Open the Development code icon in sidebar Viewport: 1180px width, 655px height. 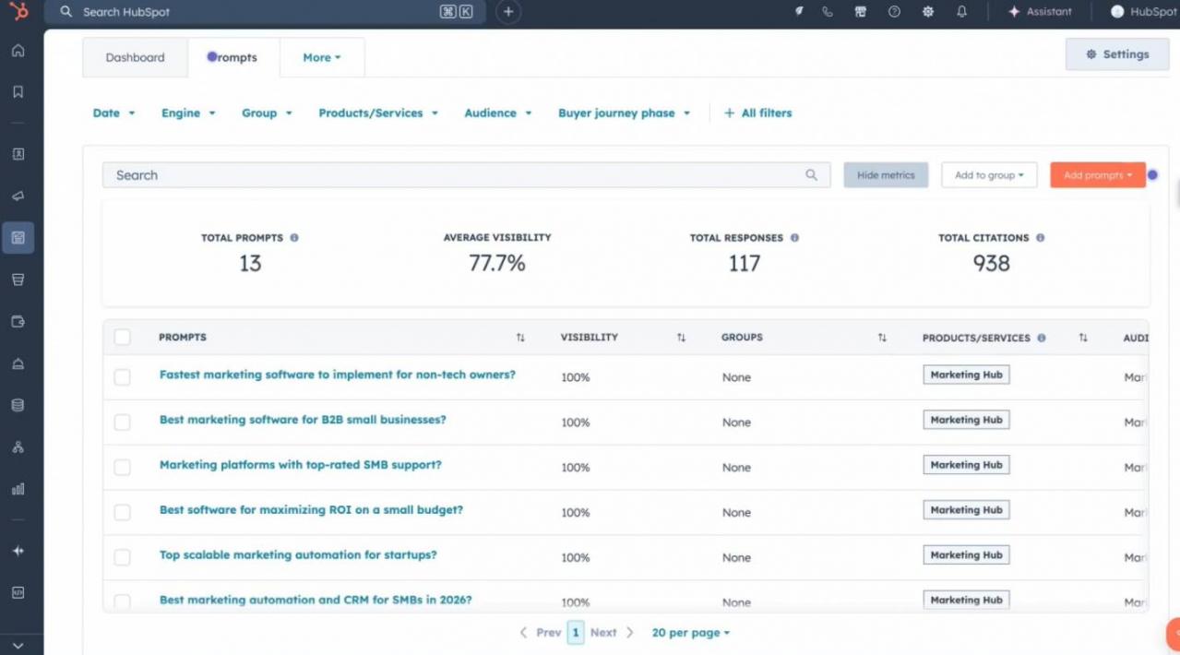18,592
